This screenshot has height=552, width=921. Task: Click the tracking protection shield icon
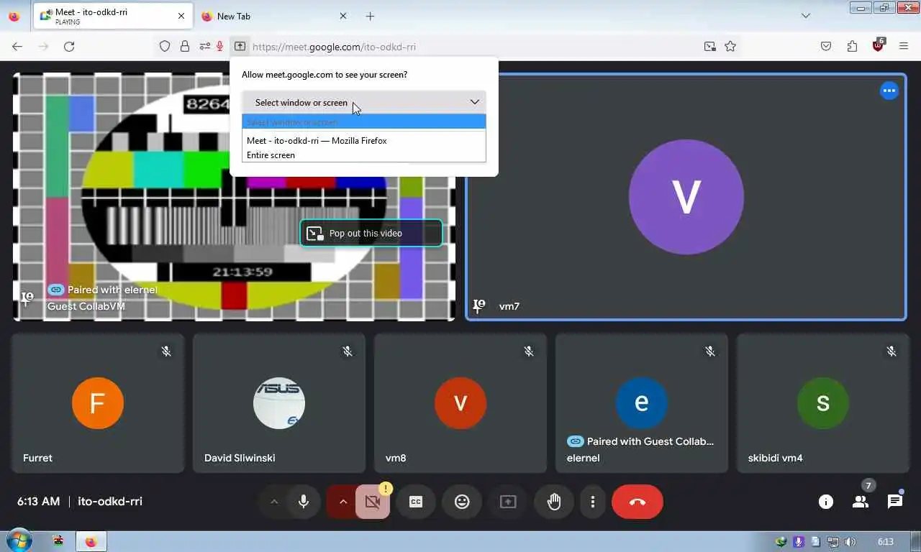[x=165, y=47]
